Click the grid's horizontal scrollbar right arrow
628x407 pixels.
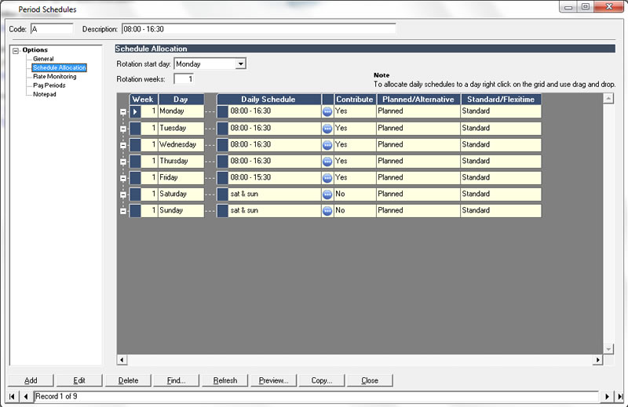point(597,359)
